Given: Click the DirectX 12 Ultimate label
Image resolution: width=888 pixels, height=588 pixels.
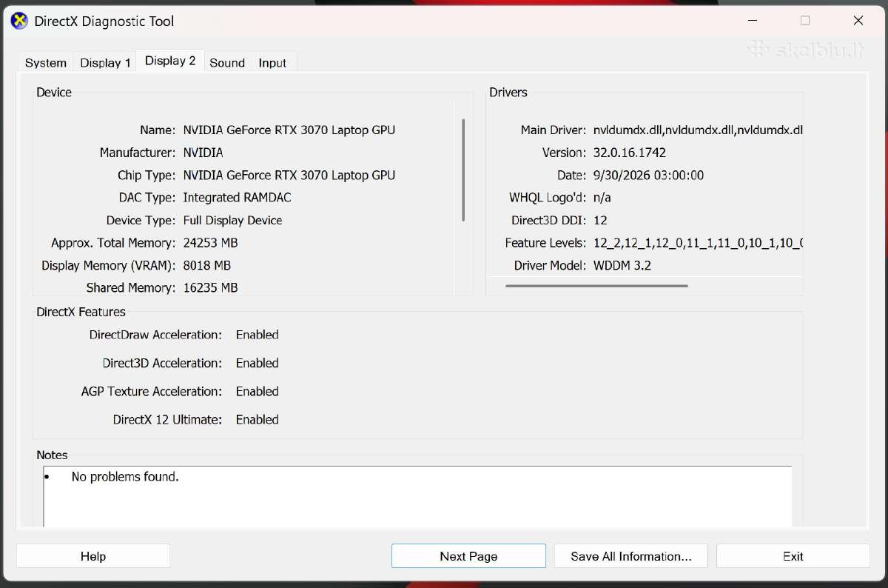Looking at the screenshot, I should tap(167, 419).
